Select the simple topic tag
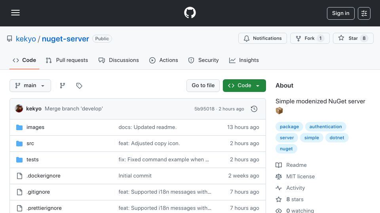 pyautogui.click(x=312, y=138)
